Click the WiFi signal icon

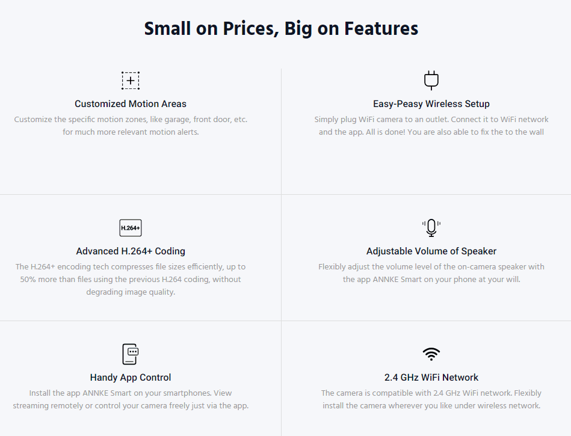pyautogui.click(x=431, y=354)
